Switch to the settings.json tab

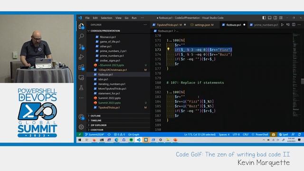[x=204, y=25]
